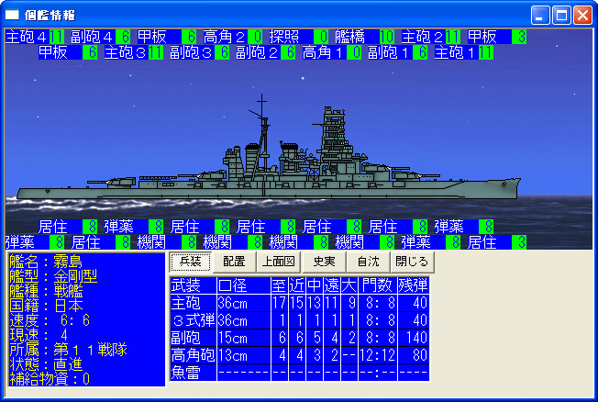Click the 口径 column header
Viewport: 598px width, 402px height.
point(244,285)
